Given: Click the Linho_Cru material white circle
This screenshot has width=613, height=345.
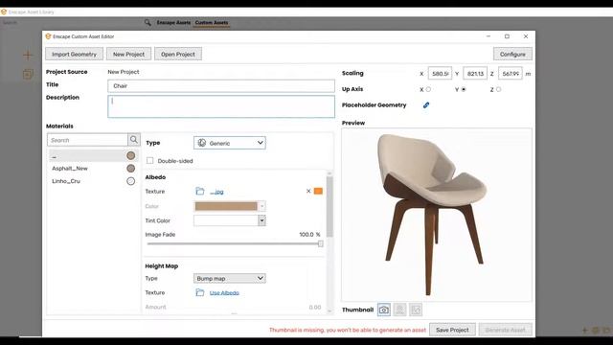Looking at the screenshot, I should click(x=131, y=181).
